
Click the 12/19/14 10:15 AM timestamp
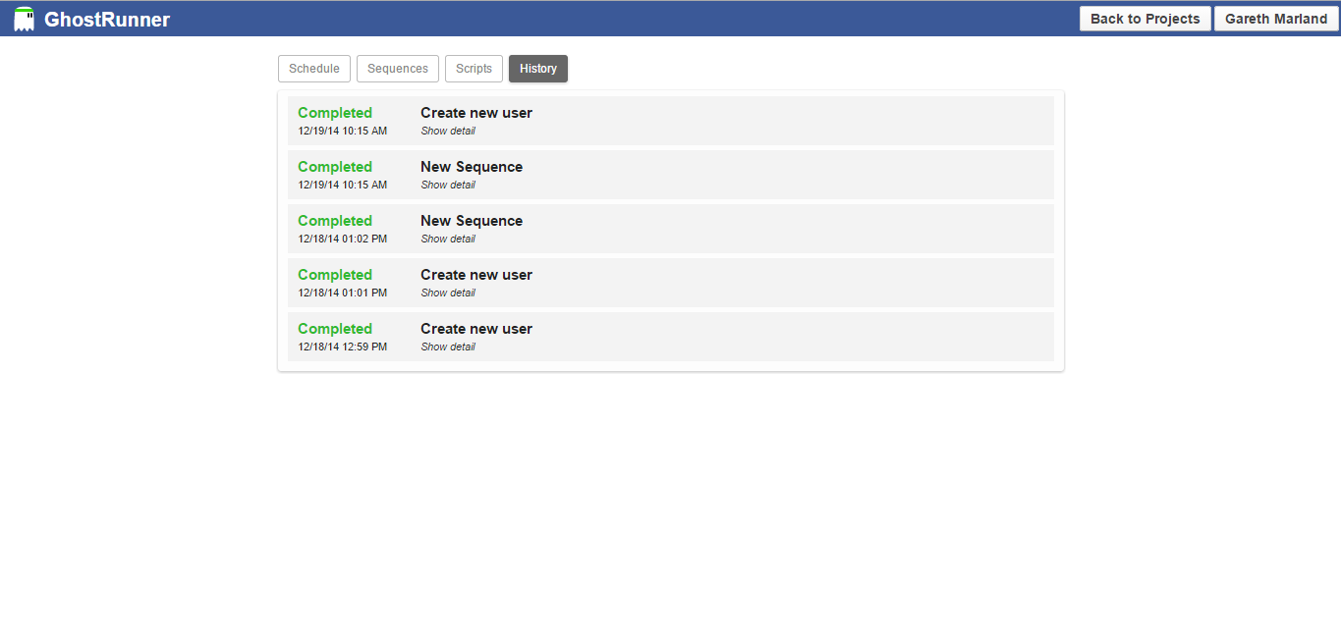pyautogui.click(x=341, y=131)
